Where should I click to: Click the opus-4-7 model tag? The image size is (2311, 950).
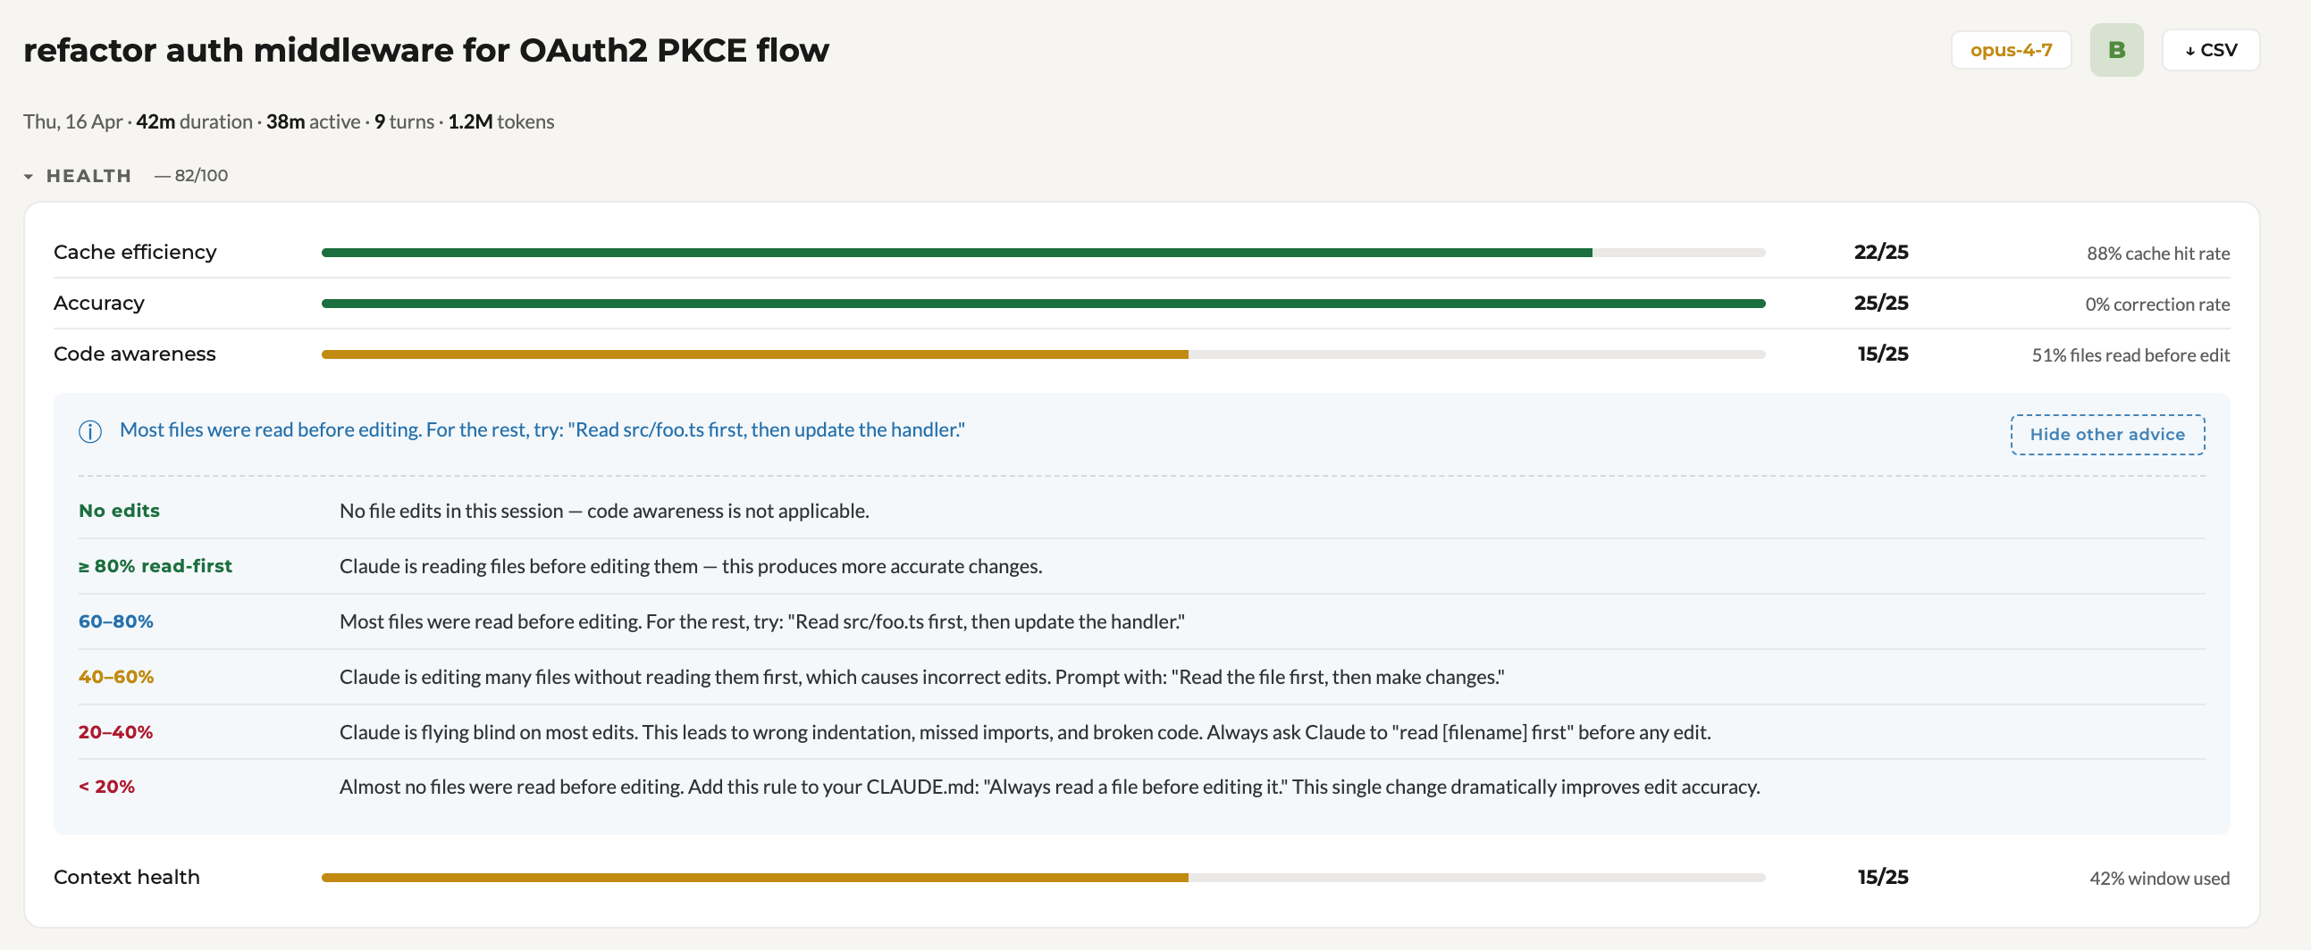(x=2010, y=50)
